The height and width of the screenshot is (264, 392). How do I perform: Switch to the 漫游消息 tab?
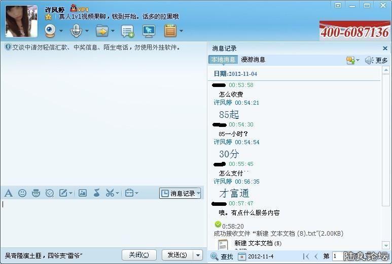pos(253,60)
